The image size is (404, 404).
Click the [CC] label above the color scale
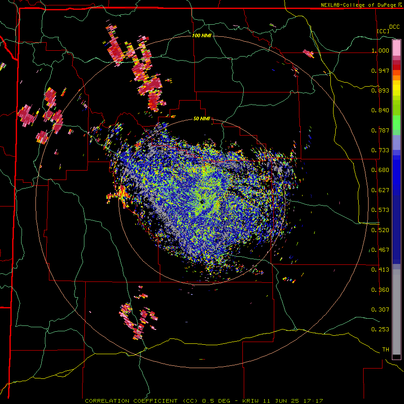click(x=383, y=31)
